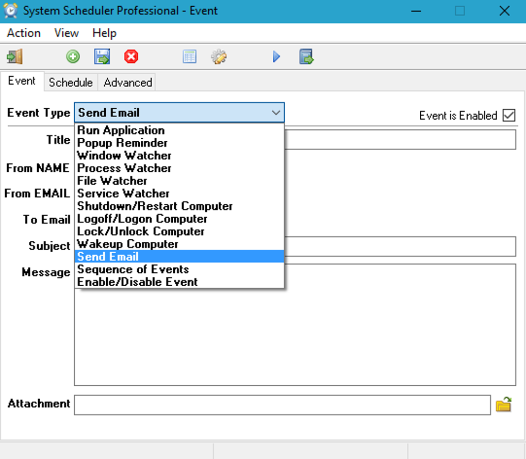This screenshot has width=526, height=459.
Task: Pick Service Watcher event type
Action: click(179, 193)
